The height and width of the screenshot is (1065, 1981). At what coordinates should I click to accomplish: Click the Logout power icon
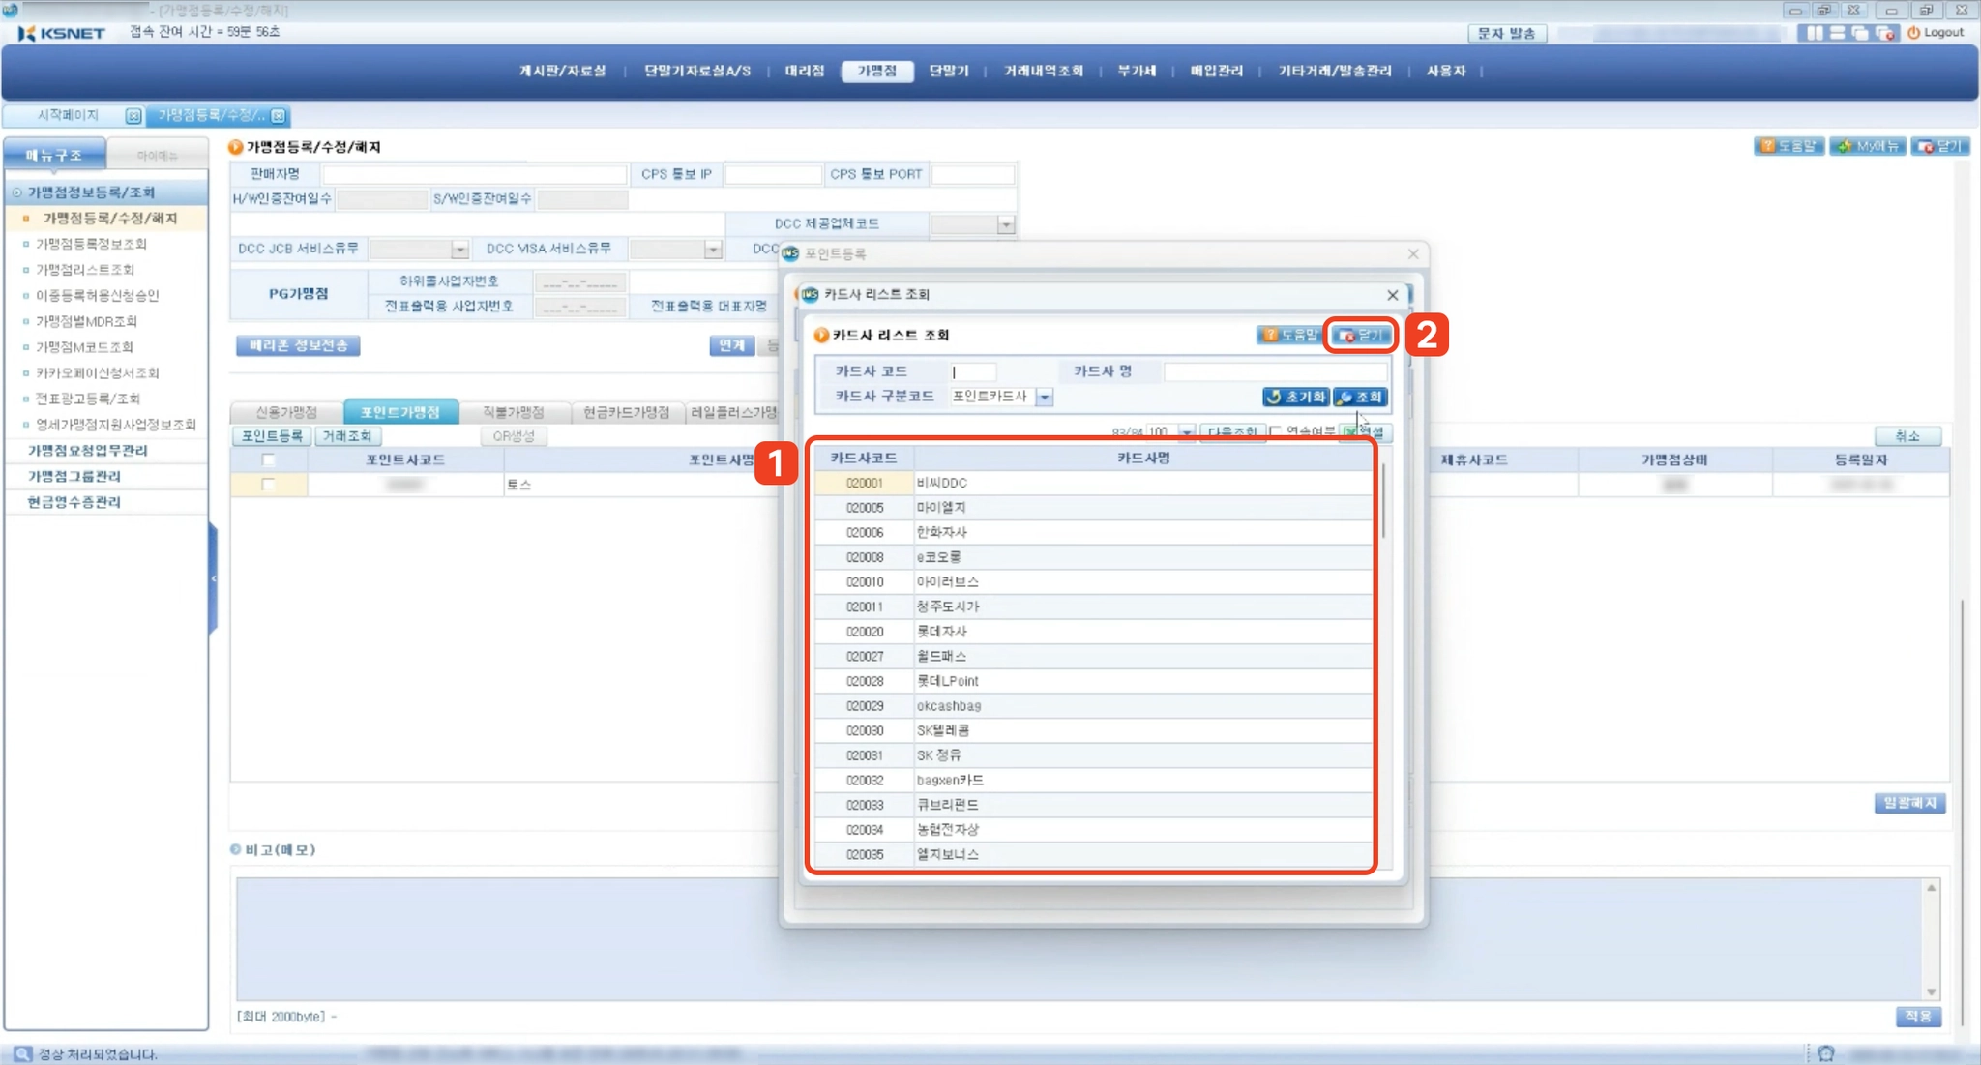coord(1913,32)
